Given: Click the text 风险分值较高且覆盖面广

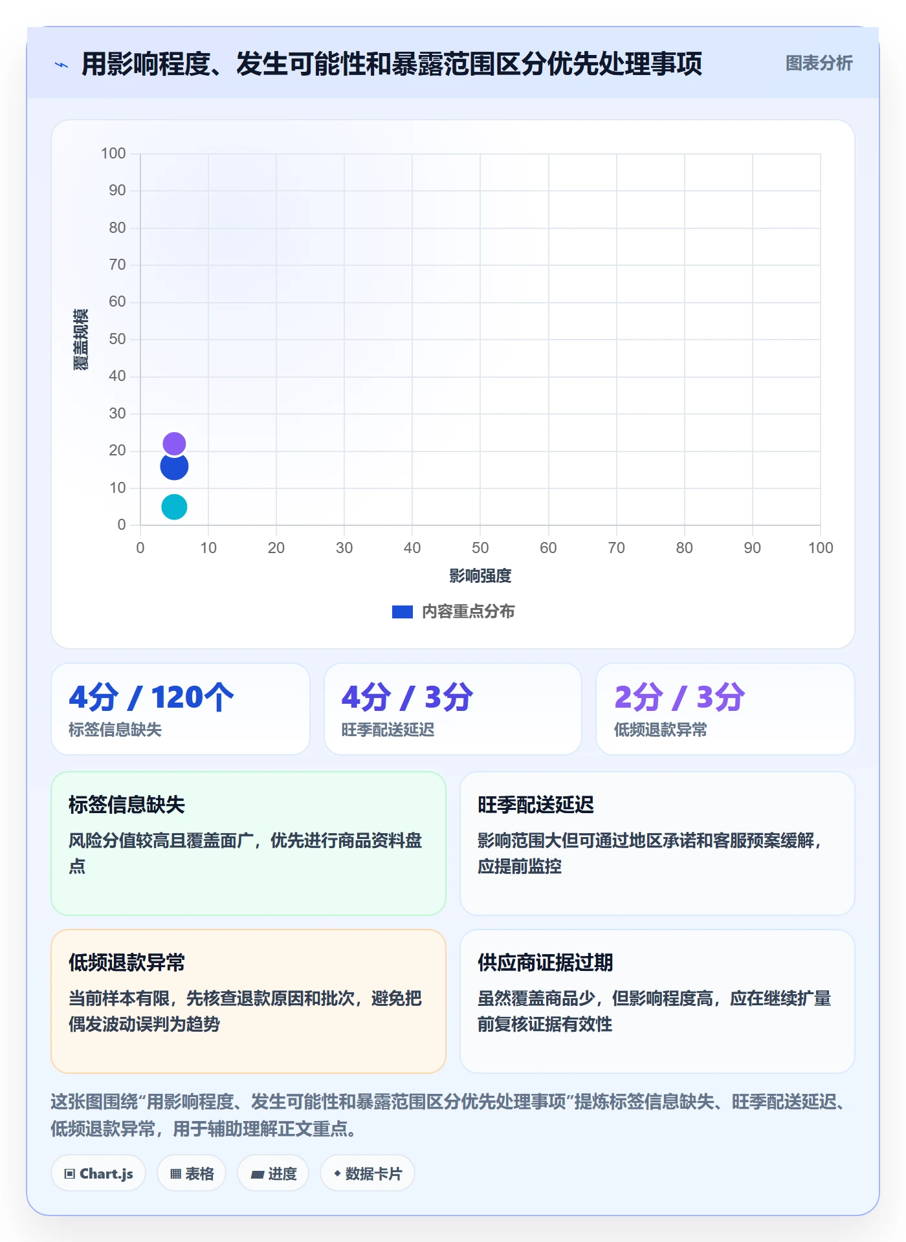Looking at the screenshot, I should pos(161,840).
